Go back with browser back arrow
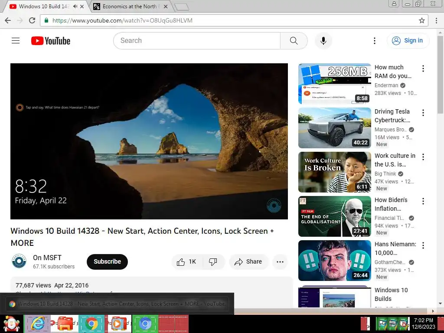 point(8,20)
